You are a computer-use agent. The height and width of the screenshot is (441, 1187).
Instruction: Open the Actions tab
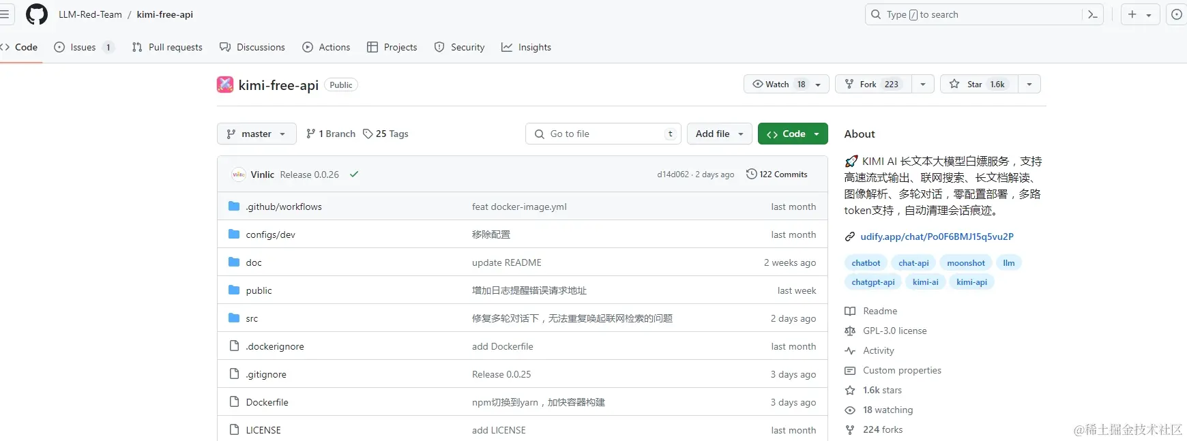point(326,47)
